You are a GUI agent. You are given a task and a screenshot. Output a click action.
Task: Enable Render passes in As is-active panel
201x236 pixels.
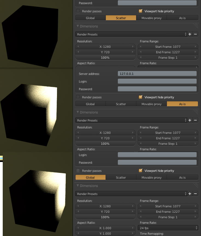point(78,97)
